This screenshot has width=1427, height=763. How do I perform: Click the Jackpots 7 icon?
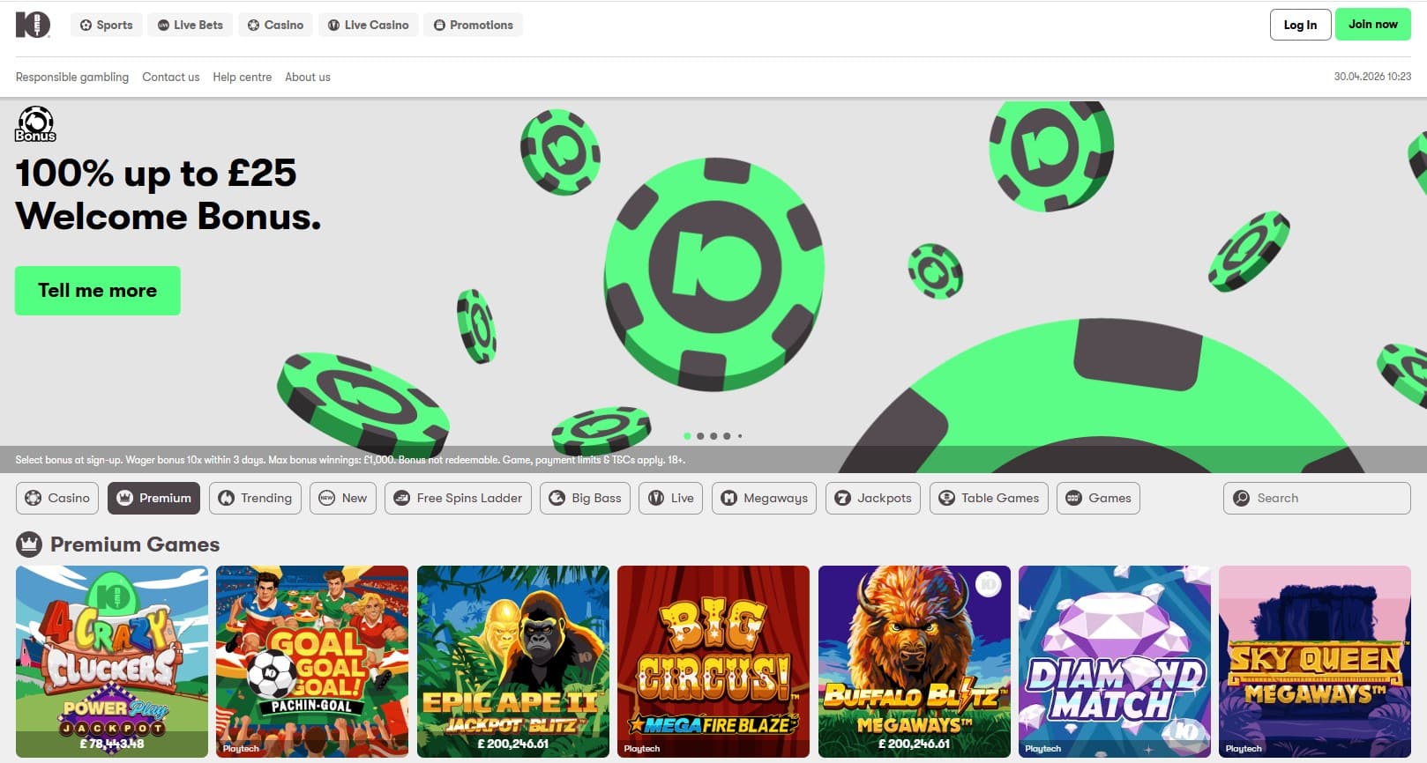point(843,498)
